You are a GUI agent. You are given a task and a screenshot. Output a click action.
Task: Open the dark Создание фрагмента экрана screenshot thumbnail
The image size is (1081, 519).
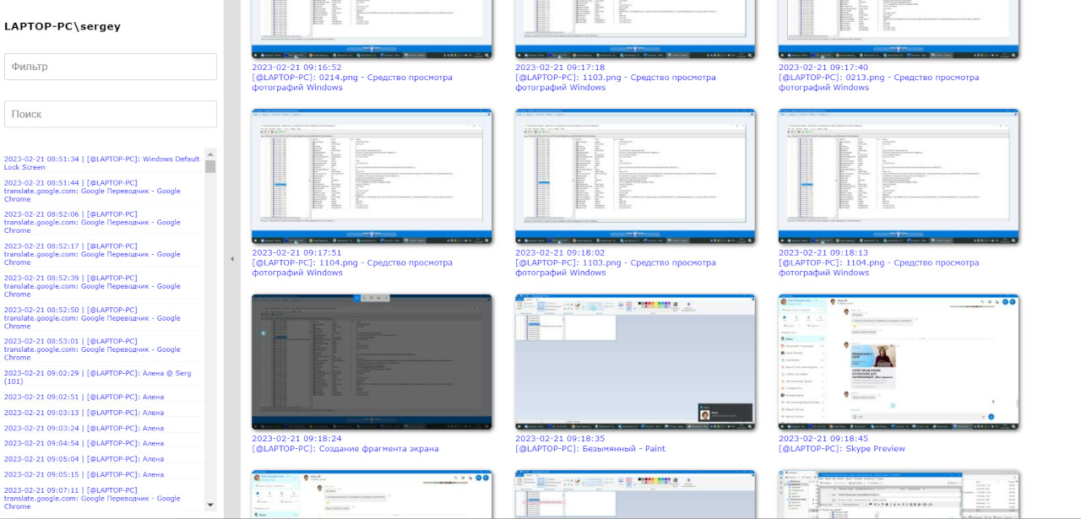click(x=372, y=362)
